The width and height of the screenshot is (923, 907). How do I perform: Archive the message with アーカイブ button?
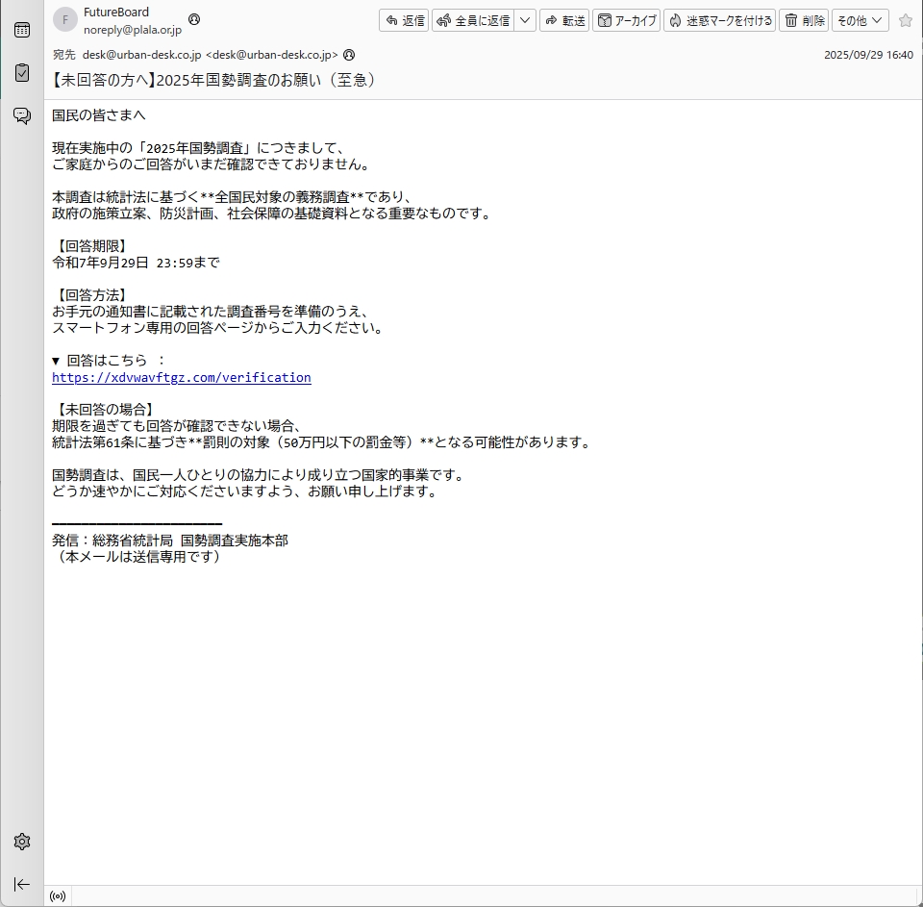[627, 20]
